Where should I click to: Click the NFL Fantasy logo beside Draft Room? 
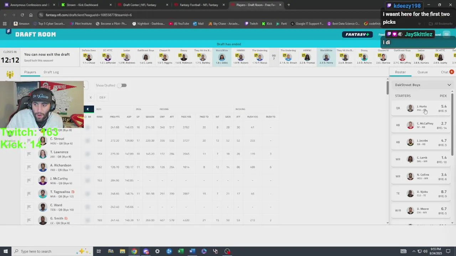[x=8, y=32]
